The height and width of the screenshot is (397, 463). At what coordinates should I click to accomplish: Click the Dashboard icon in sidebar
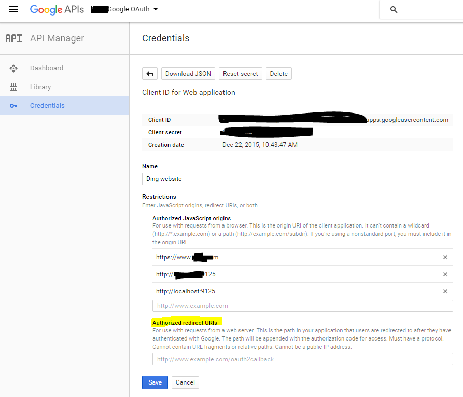pyautogui.click(x=13, y=68)
